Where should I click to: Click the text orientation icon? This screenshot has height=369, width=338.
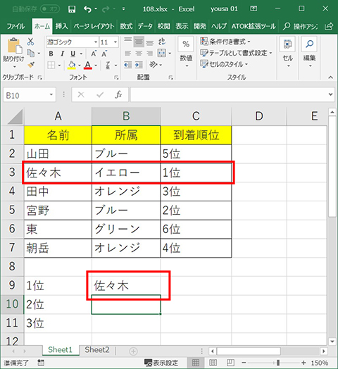point(154,65)
